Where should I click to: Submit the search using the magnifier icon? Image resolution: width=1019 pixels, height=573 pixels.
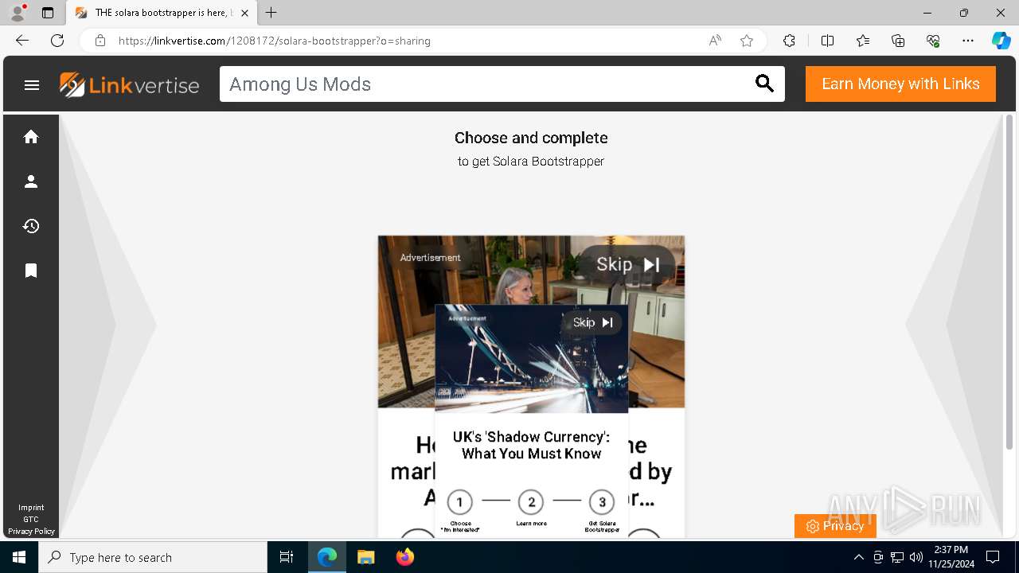click(764, 84)
